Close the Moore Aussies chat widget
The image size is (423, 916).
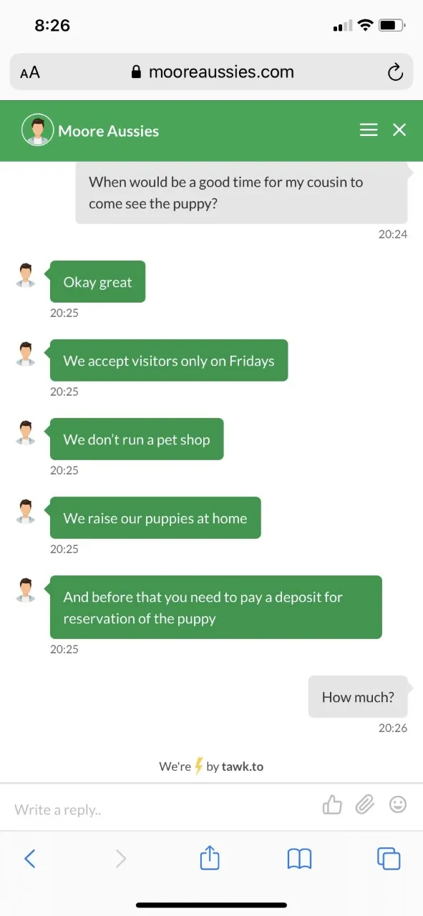(x=399, y=130)
